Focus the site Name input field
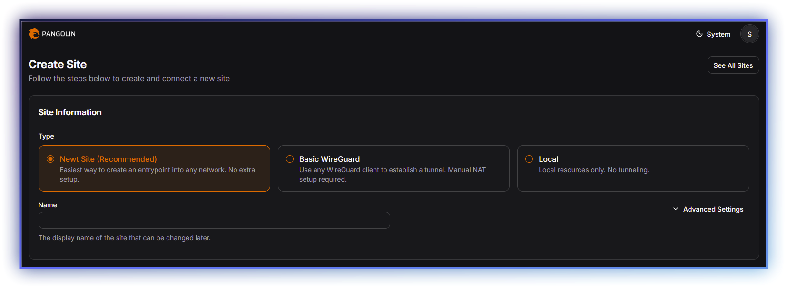The height and width of the screenshot is (288, 787). tap(214, 220)
